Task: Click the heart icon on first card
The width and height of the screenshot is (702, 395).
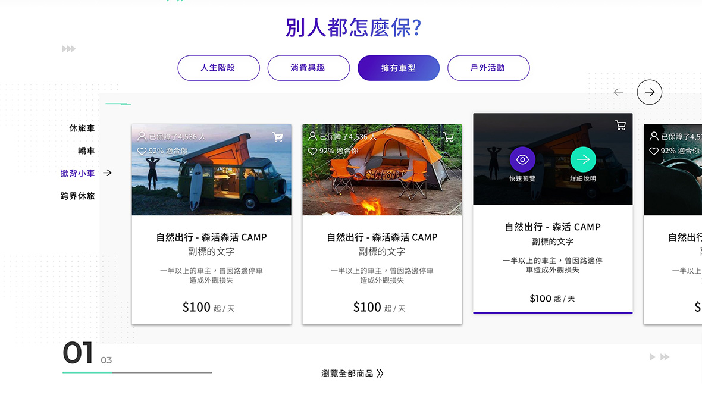Action: tap(142, 151)
